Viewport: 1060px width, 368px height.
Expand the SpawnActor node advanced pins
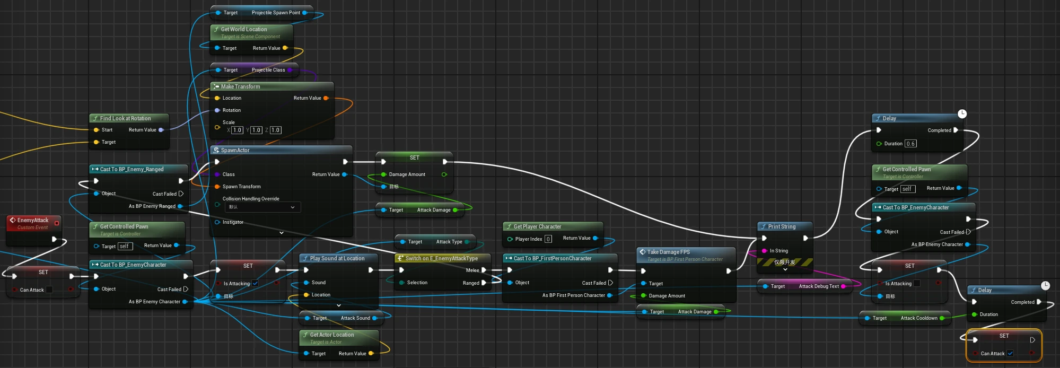[x=281, y=232]
